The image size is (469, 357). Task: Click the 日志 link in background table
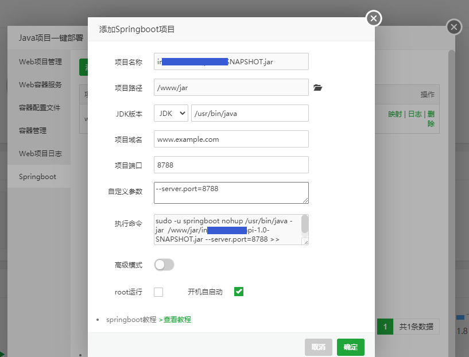(415, 114)
